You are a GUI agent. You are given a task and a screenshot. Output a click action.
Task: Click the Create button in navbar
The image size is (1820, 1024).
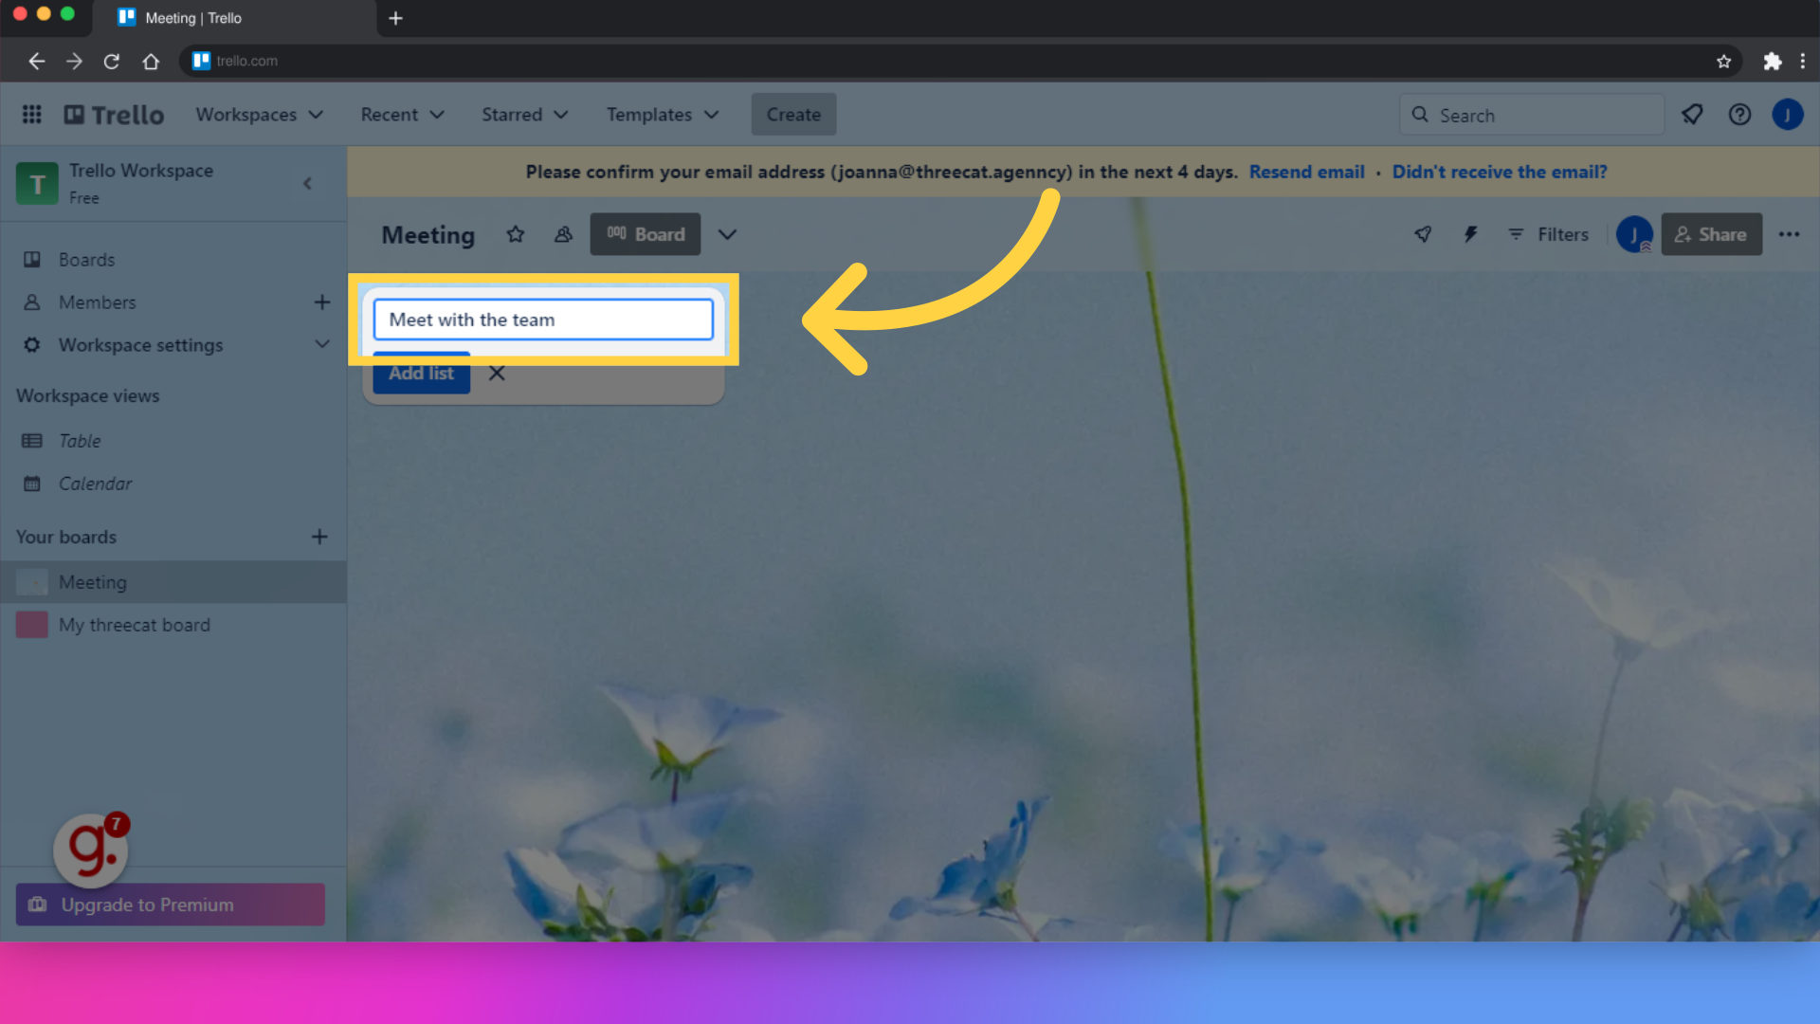(x=793, y=114)
